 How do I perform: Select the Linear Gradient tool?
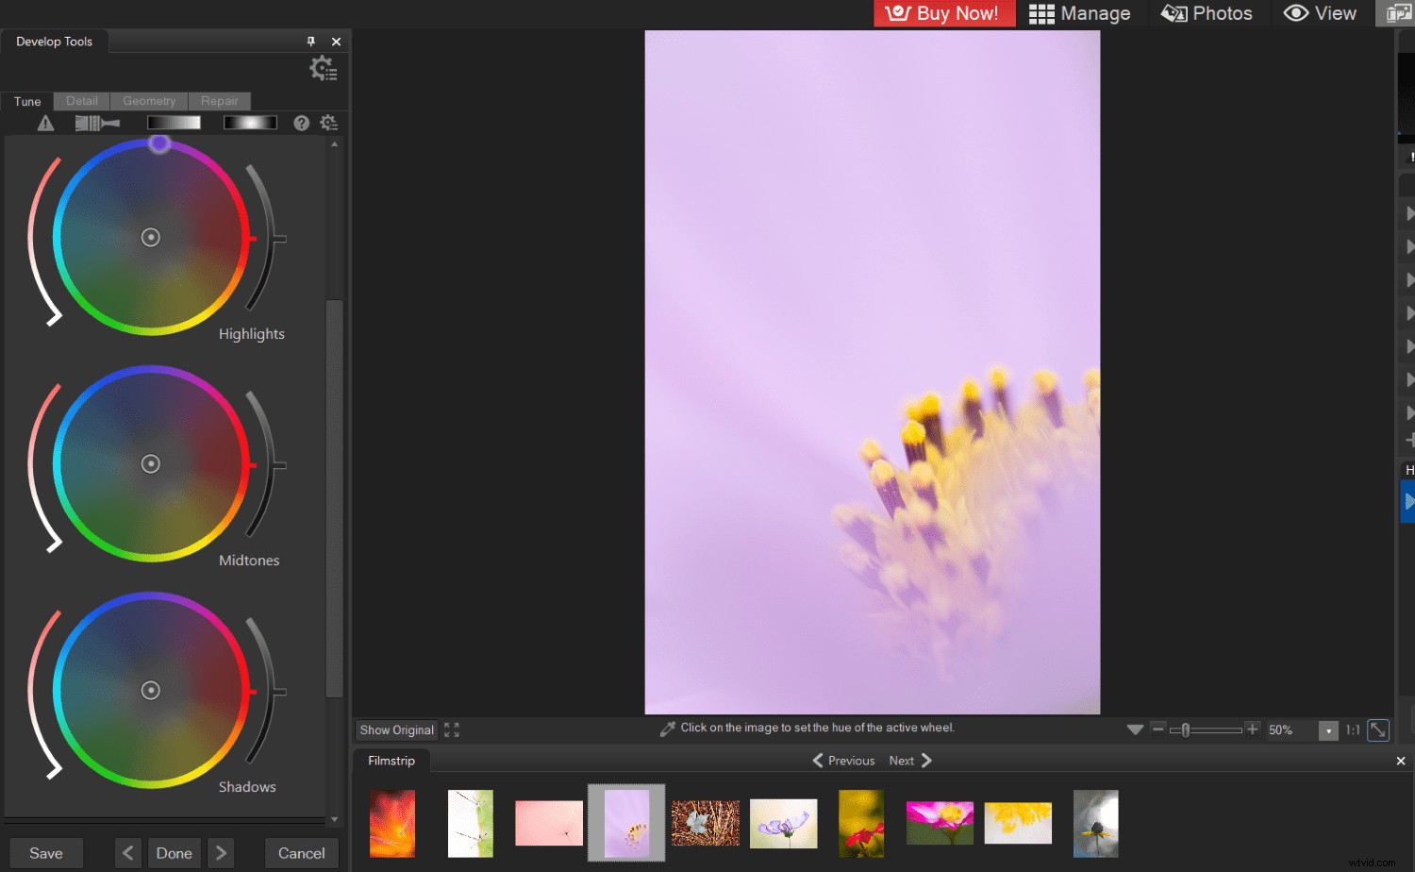(x=175, y=123)
